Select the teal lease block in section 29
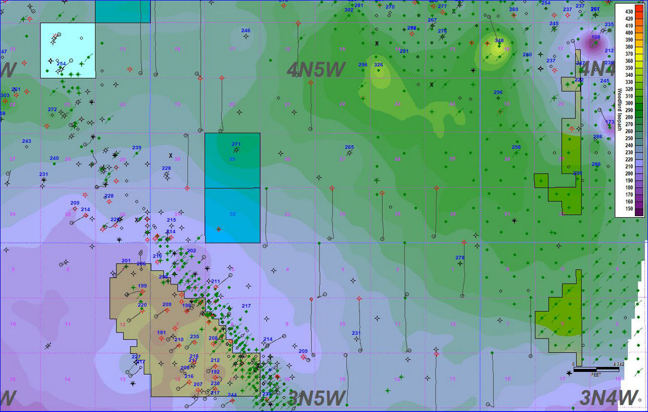Screen dimensions: 648x412 [x=232, y=160]
